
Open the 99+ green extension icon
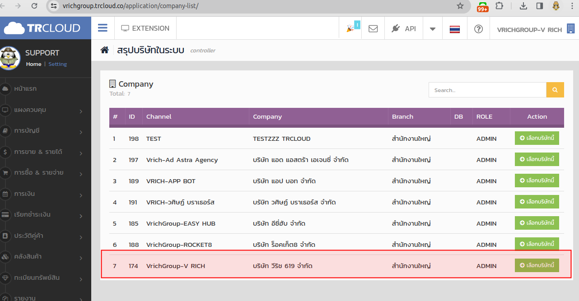coord(482,6)
